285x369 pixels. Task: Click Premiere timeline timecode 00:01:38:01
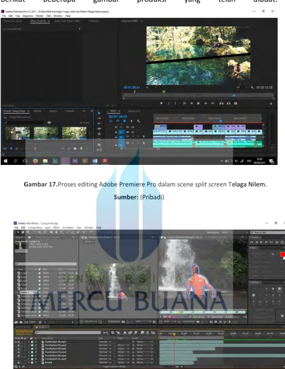point(118,116)
